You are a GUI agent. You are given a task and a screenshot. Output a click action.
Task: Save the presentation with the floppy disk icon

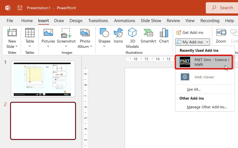pyautogui.click(x=20, y=8)
